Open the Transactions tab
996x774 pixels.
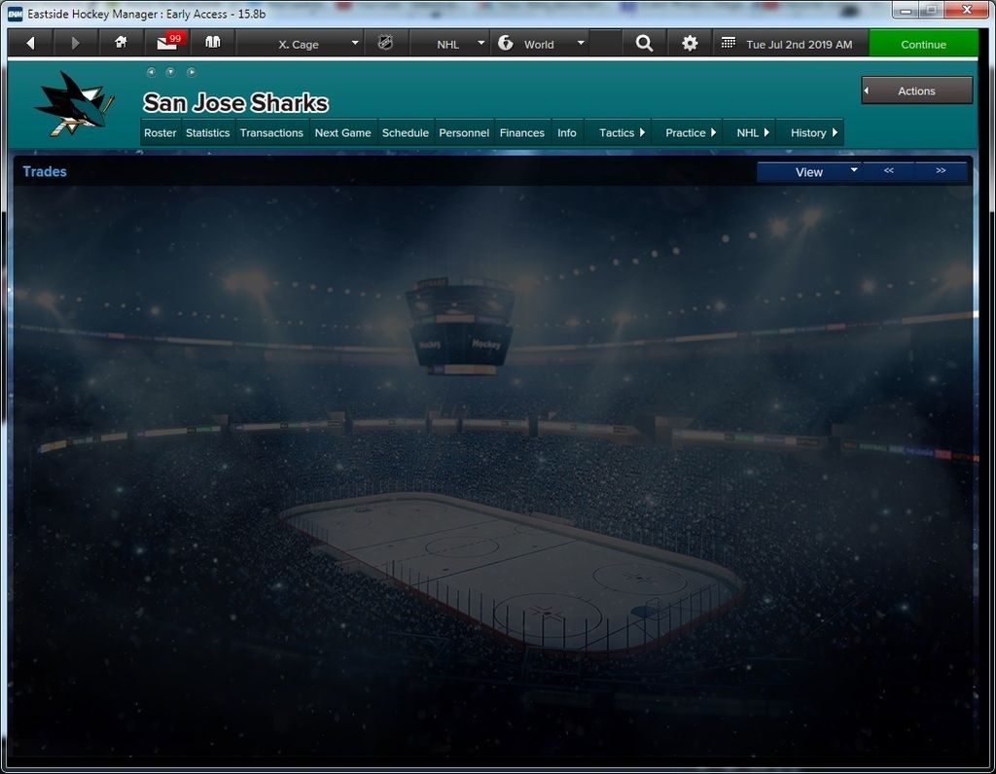tap(272, 132)
